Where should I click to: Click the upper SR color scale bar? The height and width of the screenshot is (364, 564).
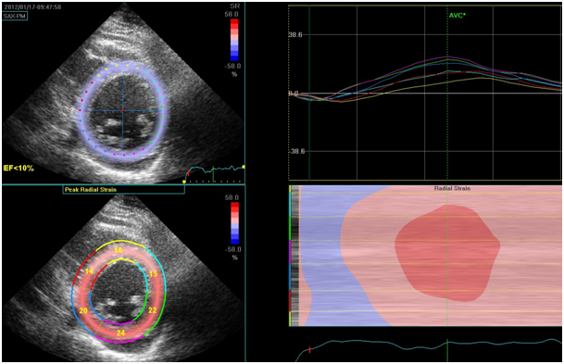pos(234,40)
